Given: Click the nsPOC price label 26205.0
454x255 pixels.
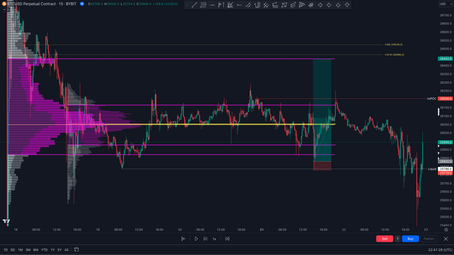Looking at the screenshot, I should tap(445, 99).
